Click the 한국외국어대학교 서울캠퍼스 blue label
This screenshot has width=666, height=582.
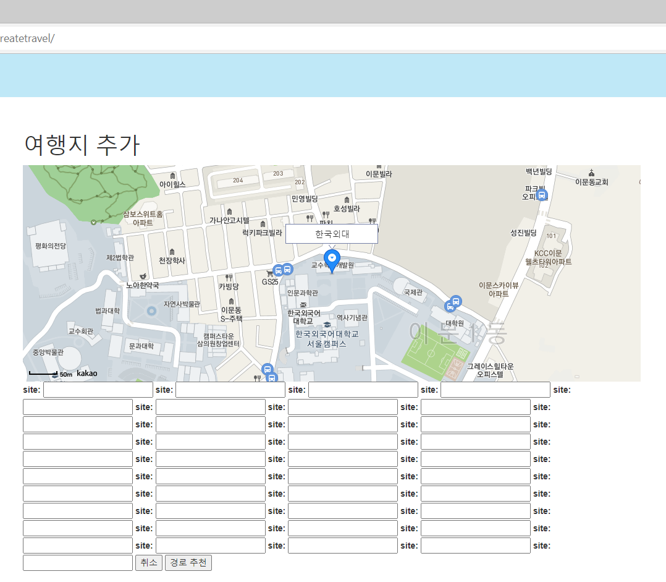327,339
